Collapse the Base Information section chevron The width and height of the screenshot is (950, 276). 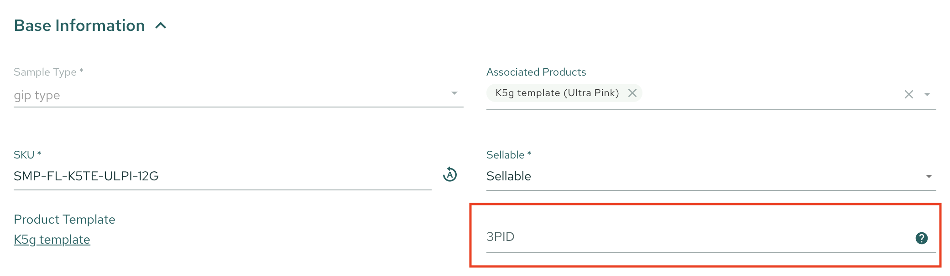(x=161, y=26)
